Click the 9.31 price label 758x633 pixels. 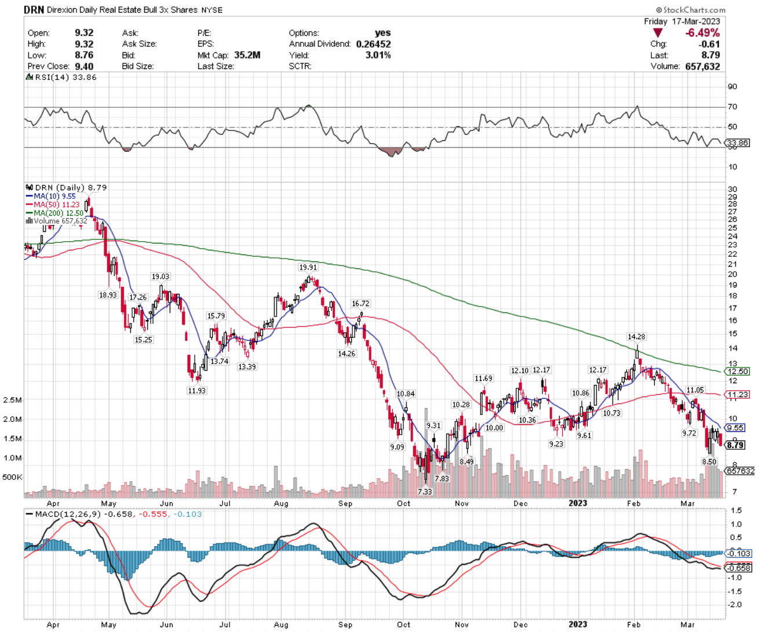(433, 425)
